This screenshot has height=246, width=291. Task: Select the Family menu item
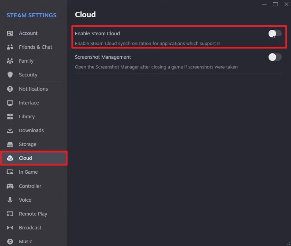[x=26, y=61]
